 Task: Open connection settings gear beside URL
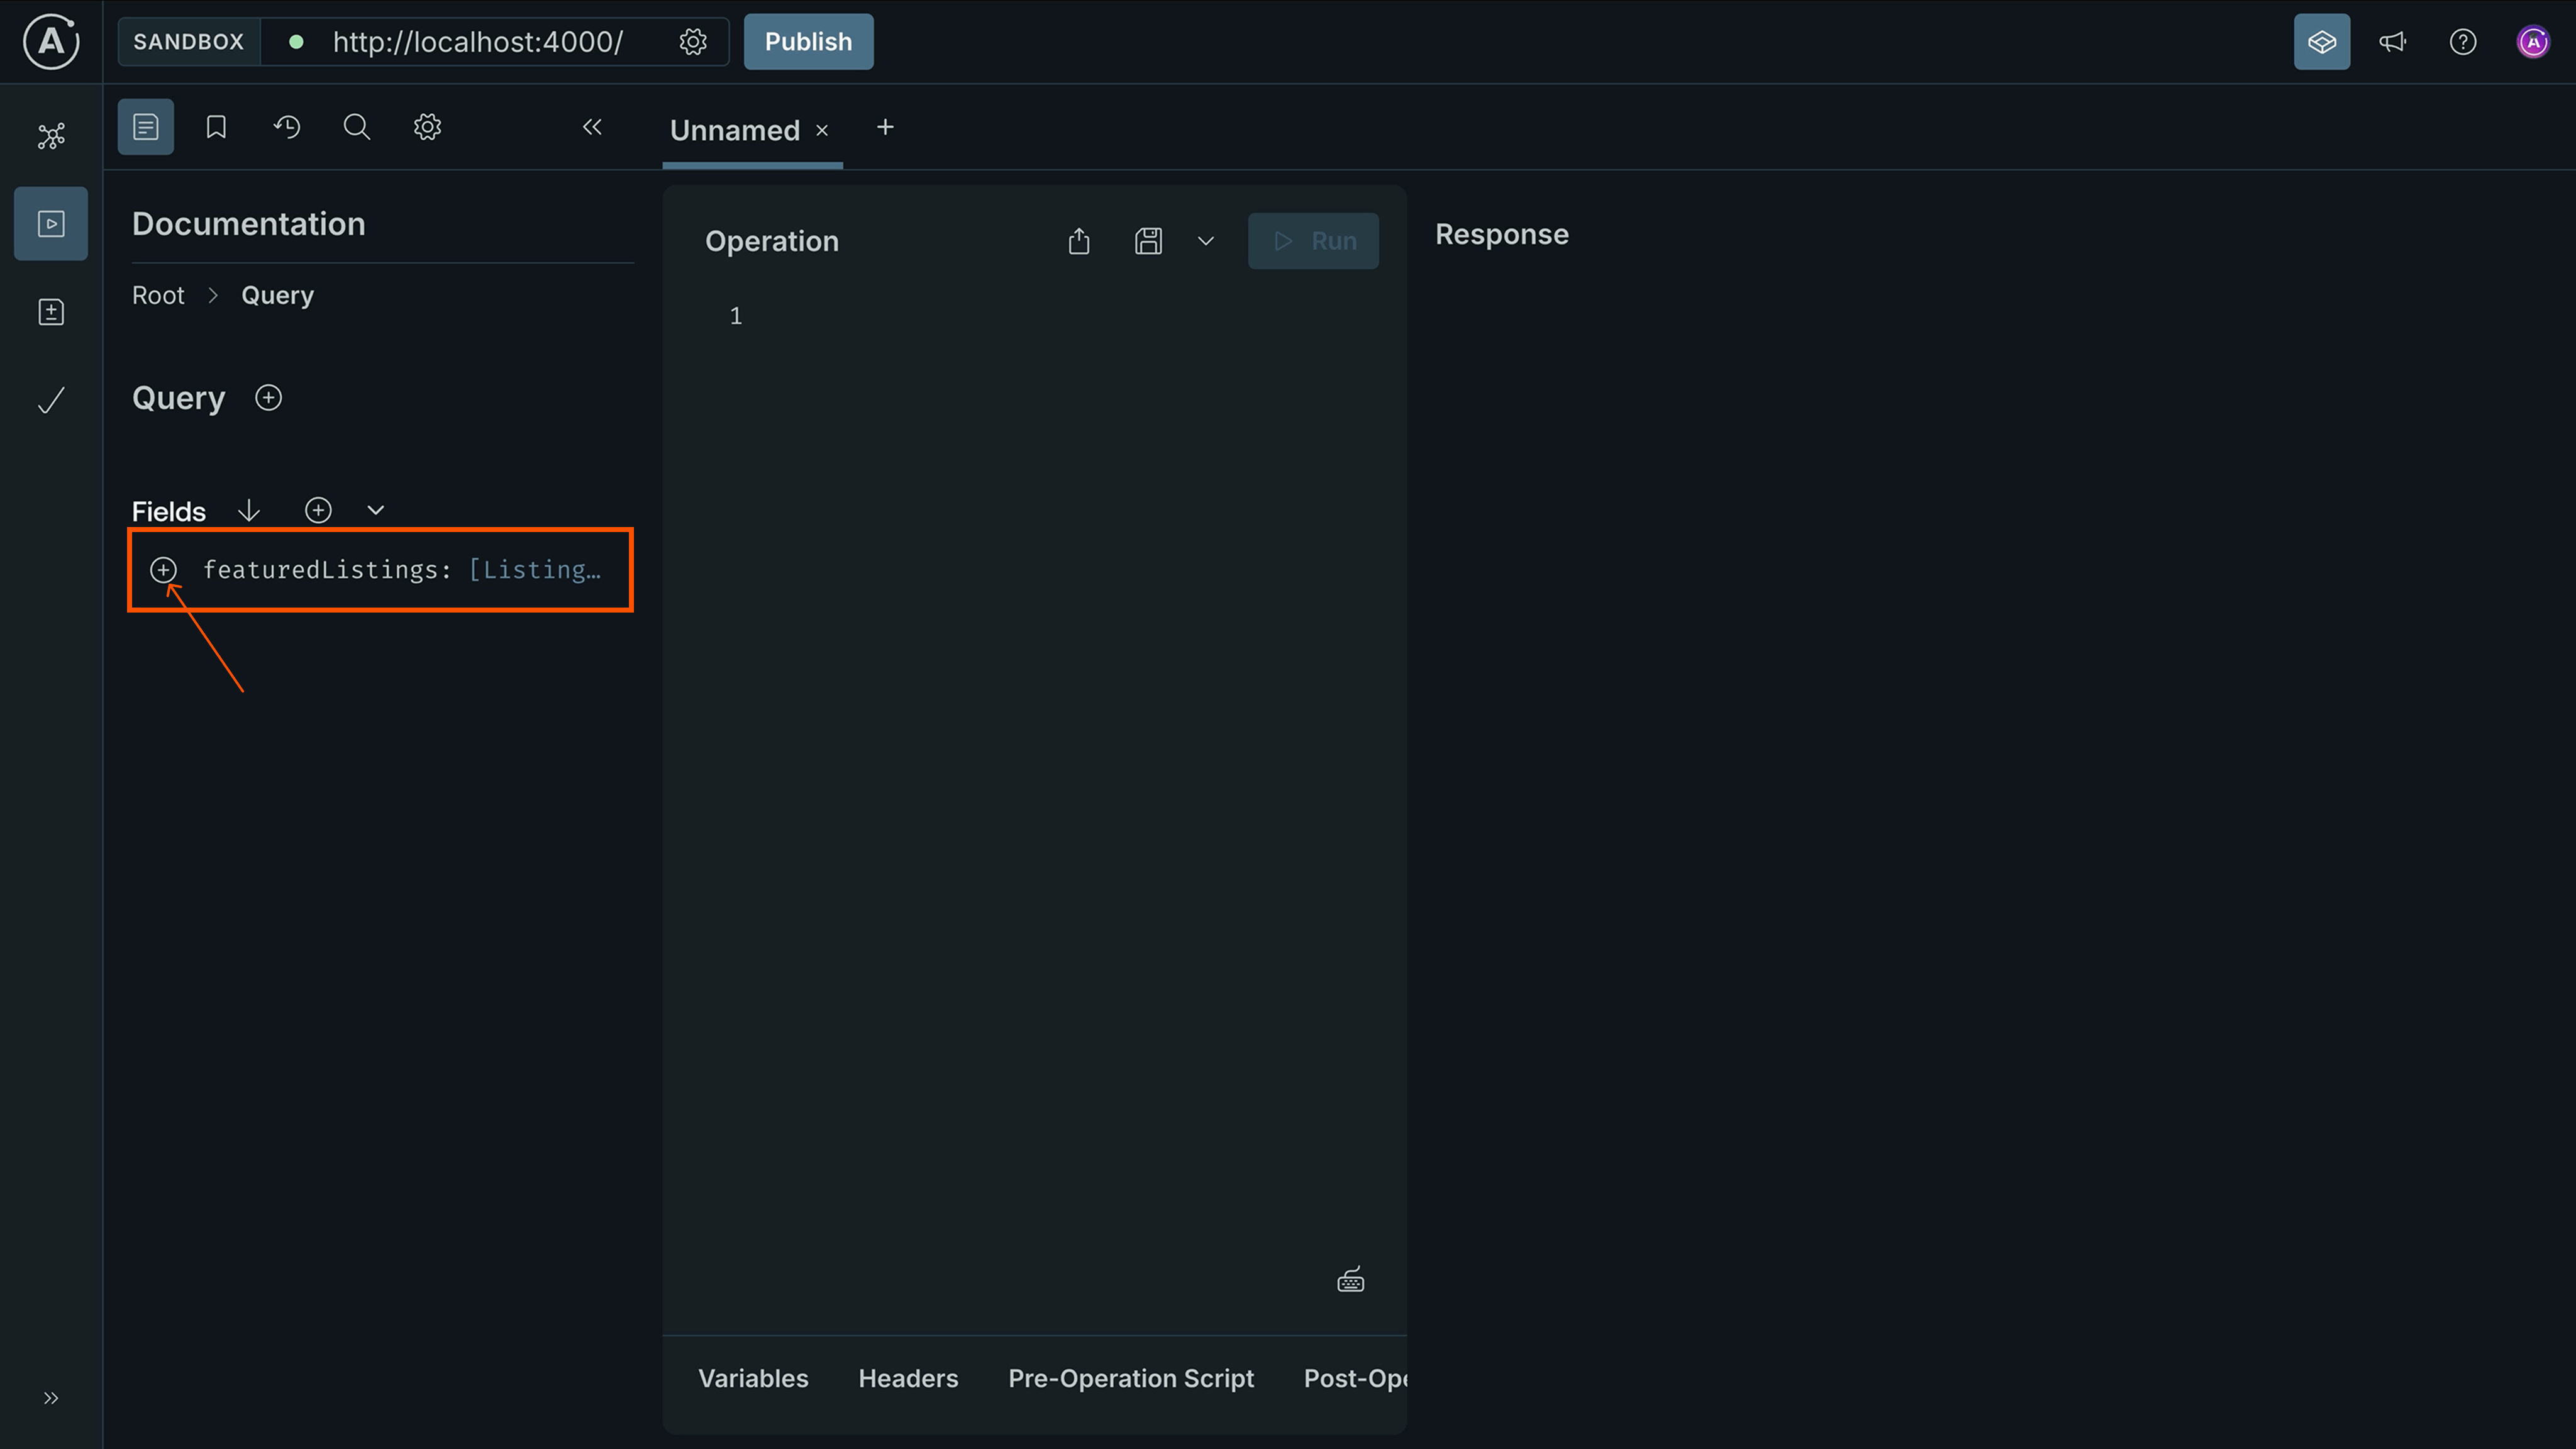(x=692, y=41)
